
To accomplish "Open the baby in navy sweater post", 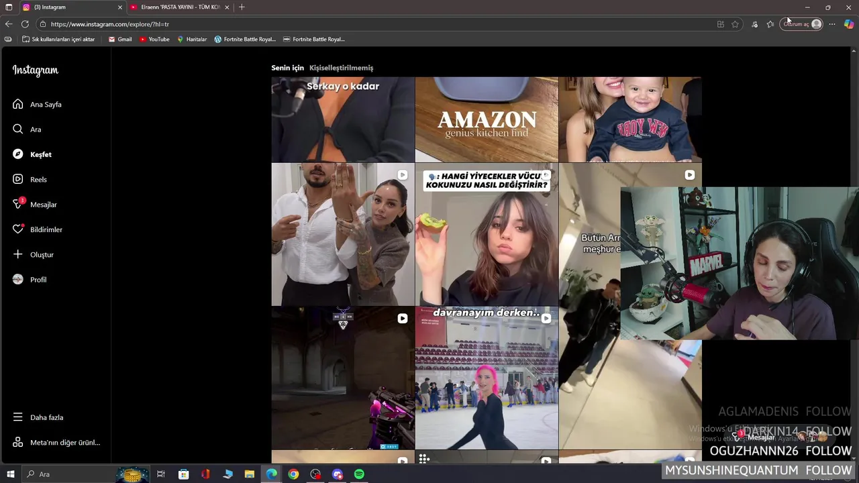I will [630, 119].
